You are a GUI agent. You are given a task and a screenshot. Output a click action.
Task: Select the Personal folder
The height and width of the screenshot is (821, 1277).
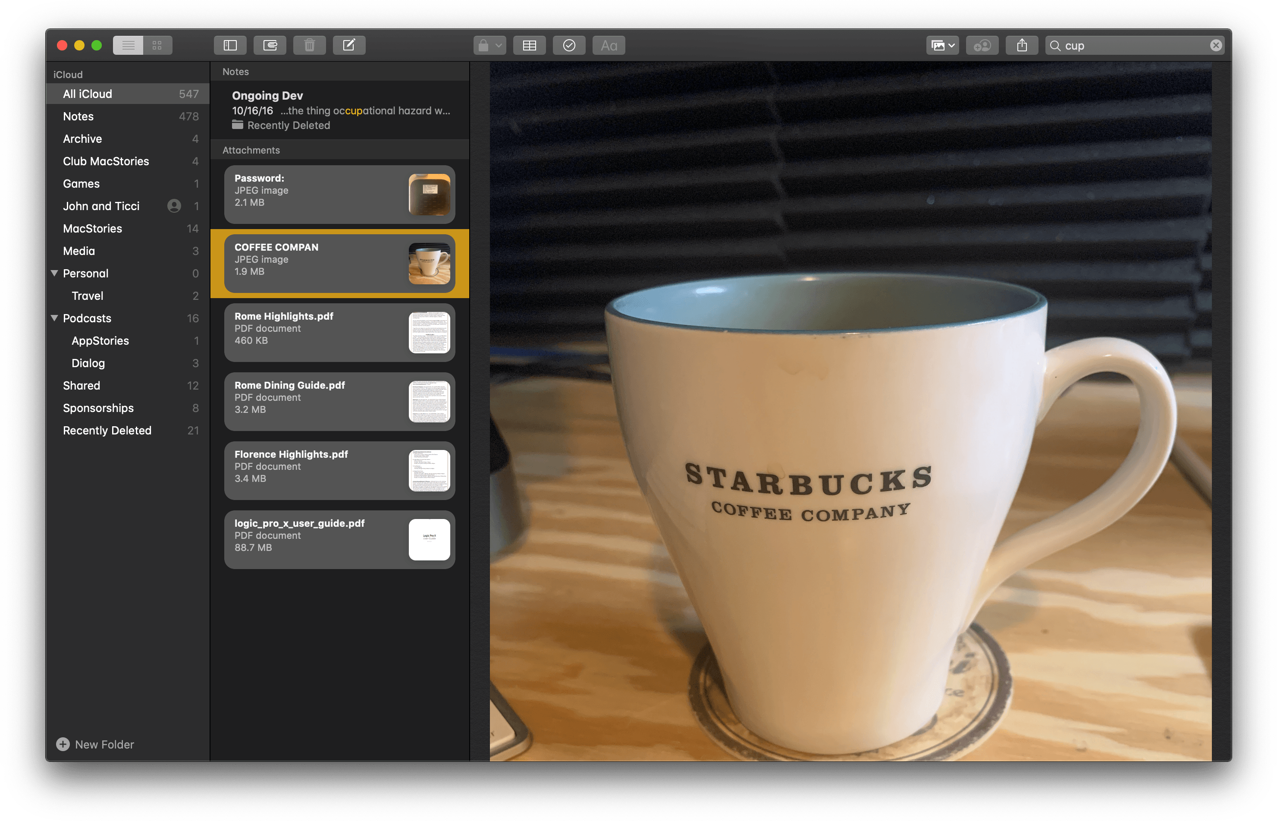128,273
